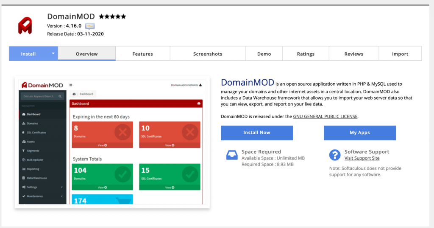Click the green 104 Domains card

(x=102, y=177)
